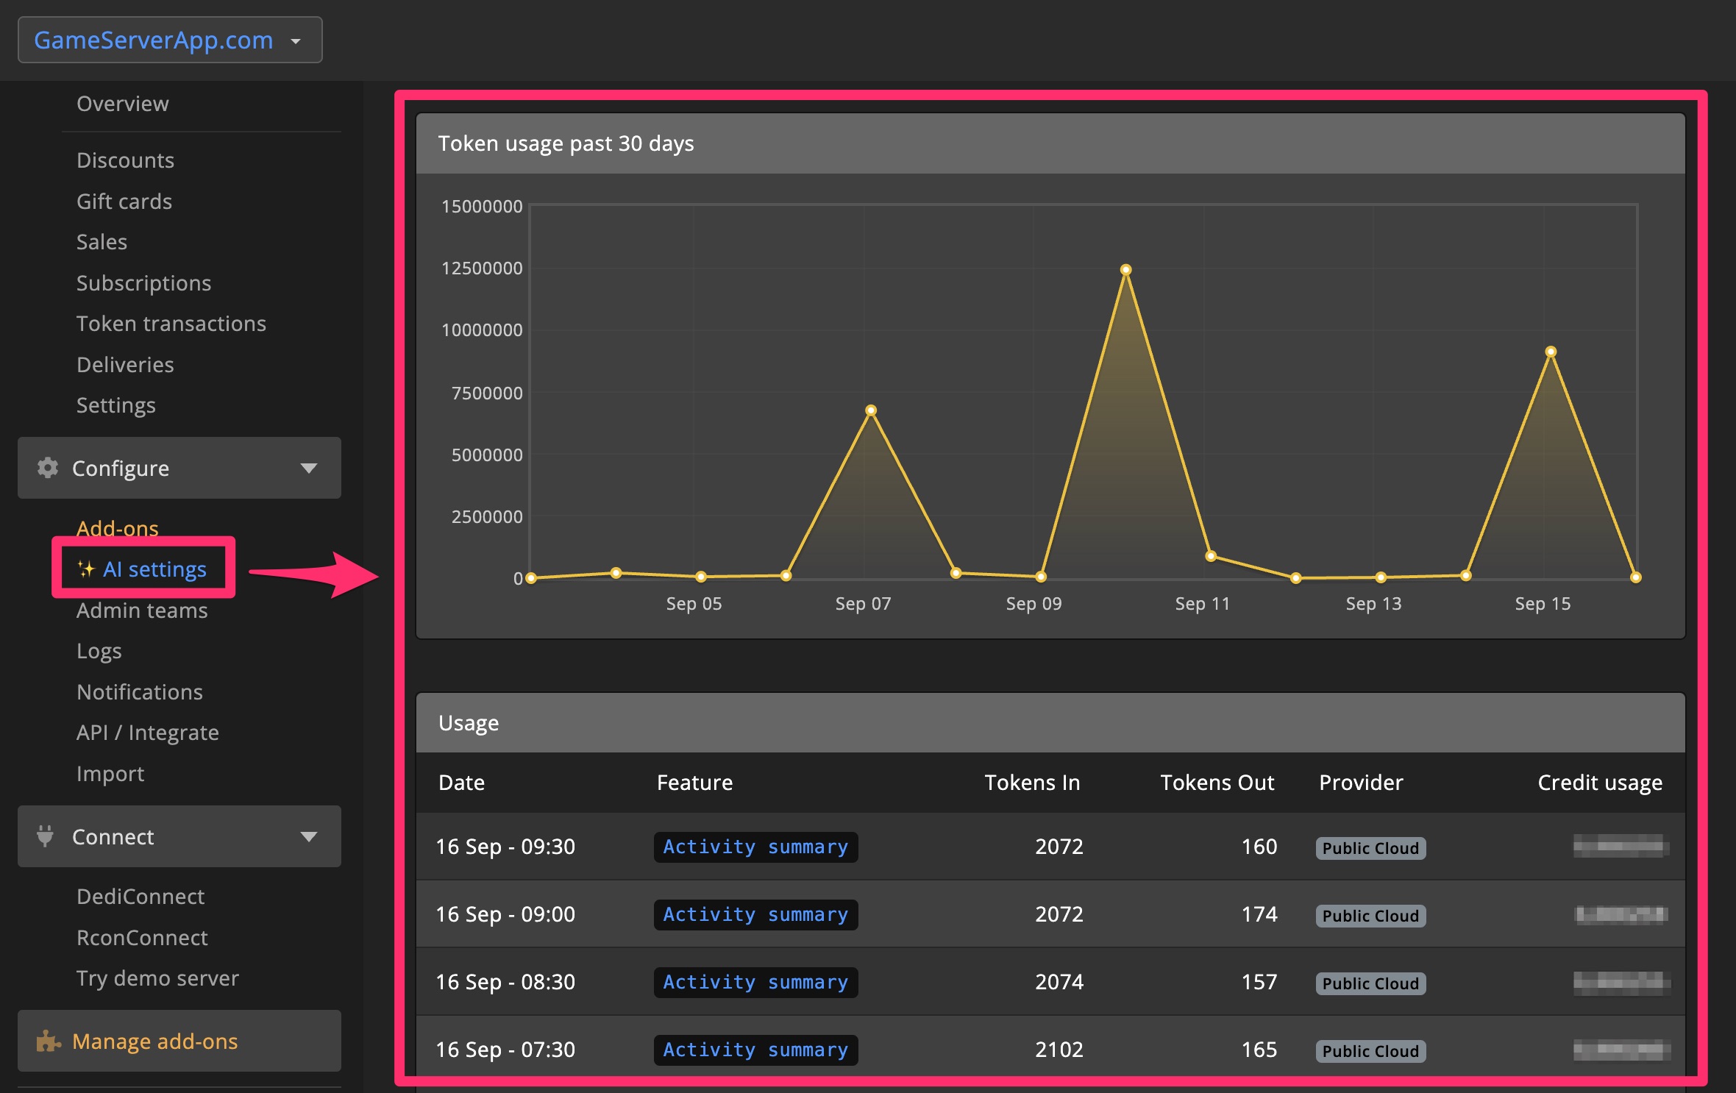The height and width of the screenshot is (1093, 1736).
Task: Click the Usage panel heading
Action: (x=469, y=723)
